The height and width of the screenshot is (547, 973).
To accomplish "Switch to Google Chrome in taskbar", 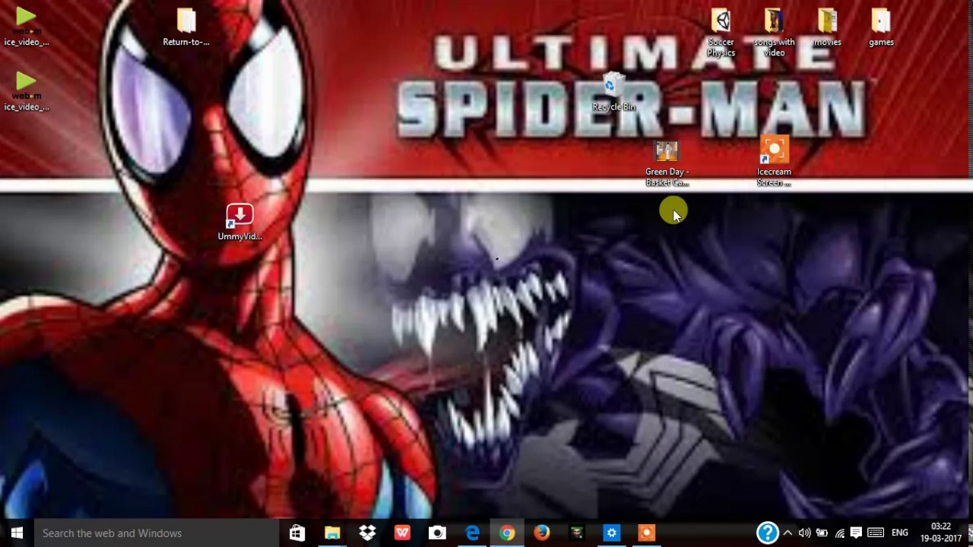I will 507,533.
